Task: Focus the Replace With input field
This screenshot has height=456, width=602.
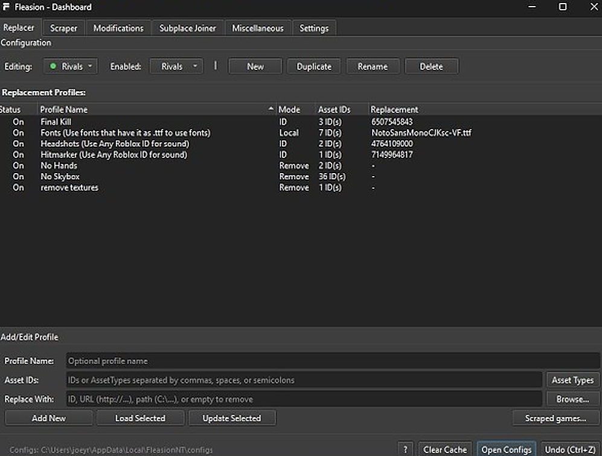Action: point(304,399)
